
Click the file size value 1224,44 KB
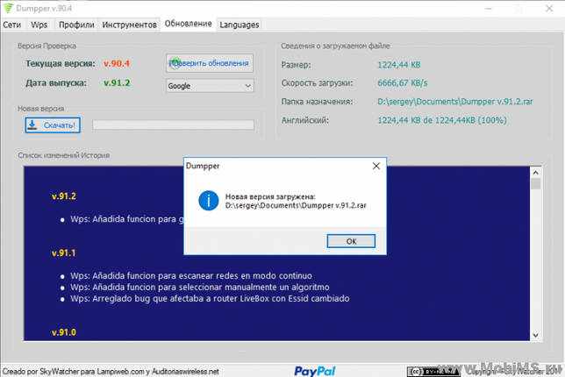click(x=399, y=65)
